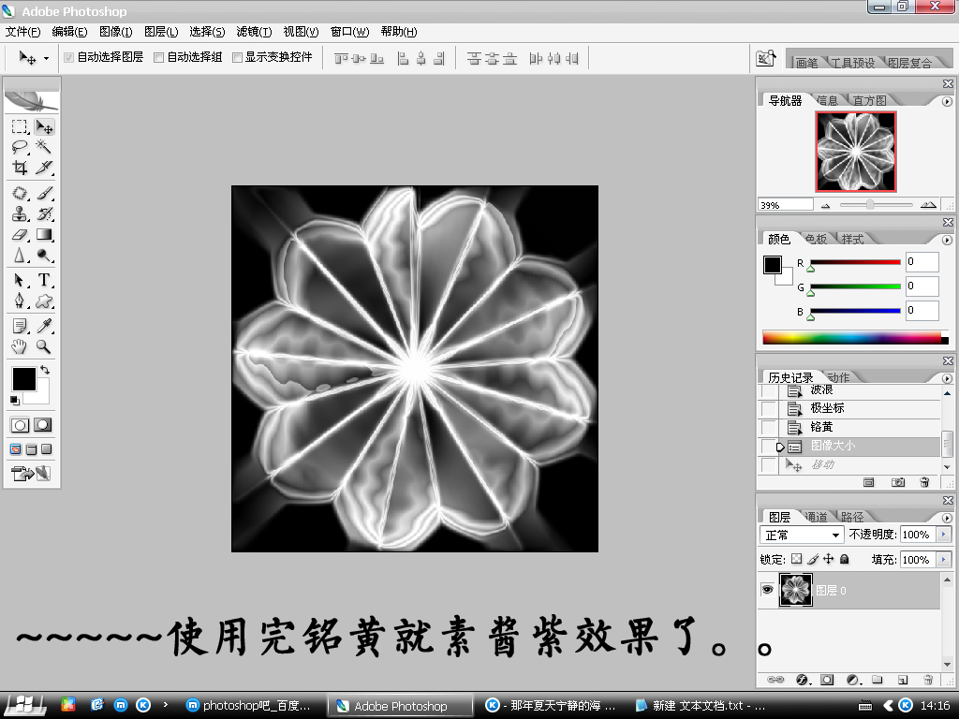Select the Magic Wand tool
Image resolution: width=959 pixels, height=719 pixels.
click(x=43, y=148)
